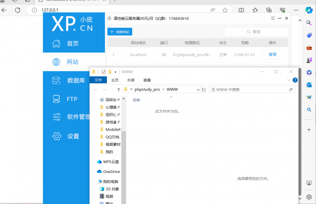
Task: Open Edge sidebar settings gear
Action: pyautogui.click(x=309, y=197)
